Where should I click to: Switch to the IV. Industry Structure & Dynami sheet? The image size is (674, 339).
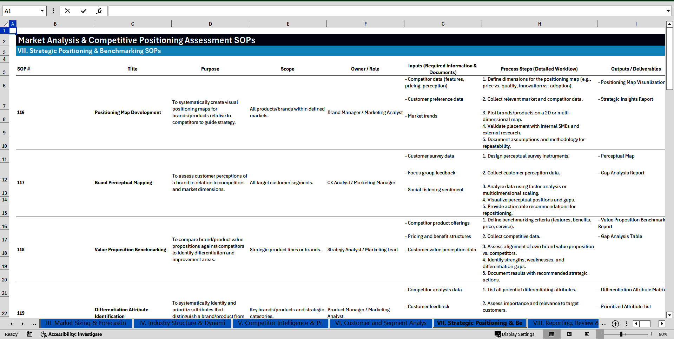pos(182,323)
